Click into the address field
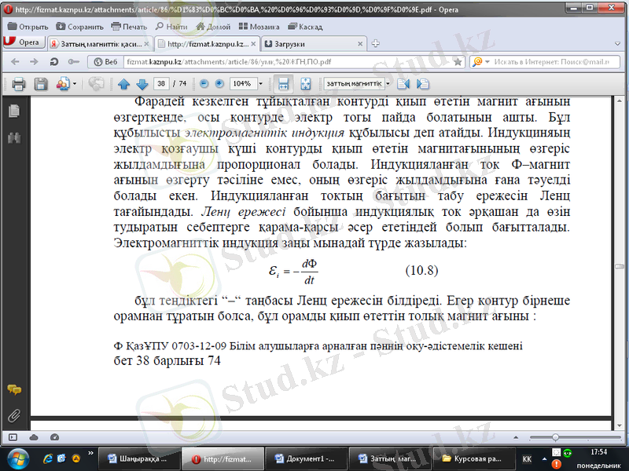Viewport: 629px width, 471px height. pos(288,62)
